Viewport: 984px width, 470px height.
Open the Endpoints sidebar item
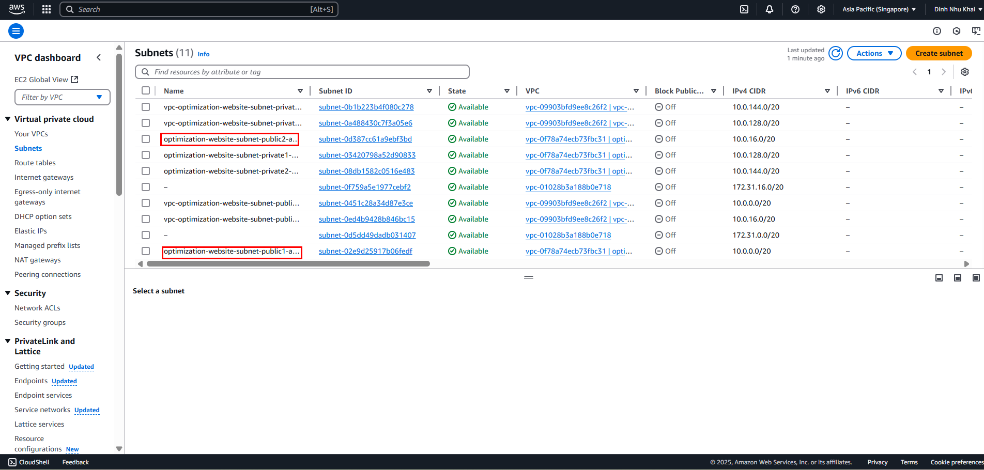click(31, 381)
